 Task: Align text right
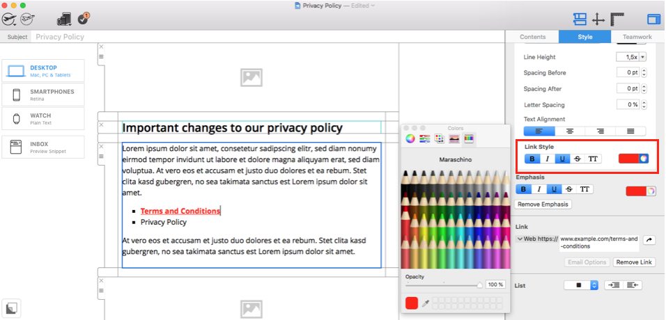coord(600,131)
